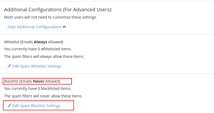Click the bold word Never
This screenshot has height=113, width=214.
coord(39,81)
